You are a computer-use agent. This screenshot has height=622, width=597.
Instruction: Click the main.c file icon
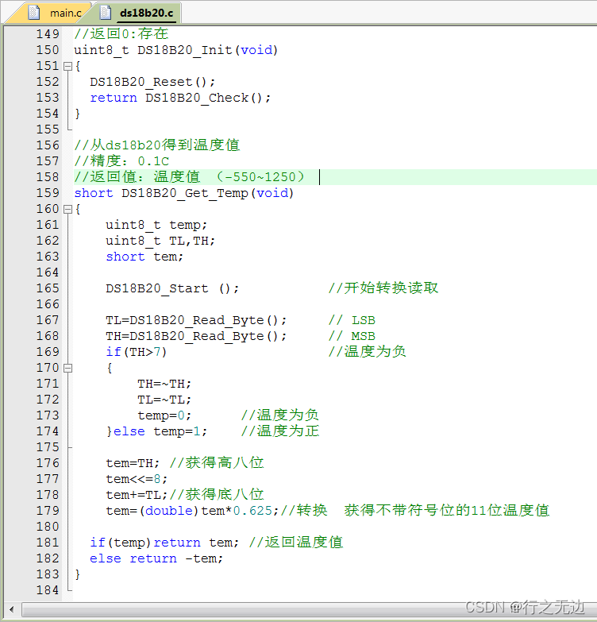pyautogui.click(x=34, y=12)
